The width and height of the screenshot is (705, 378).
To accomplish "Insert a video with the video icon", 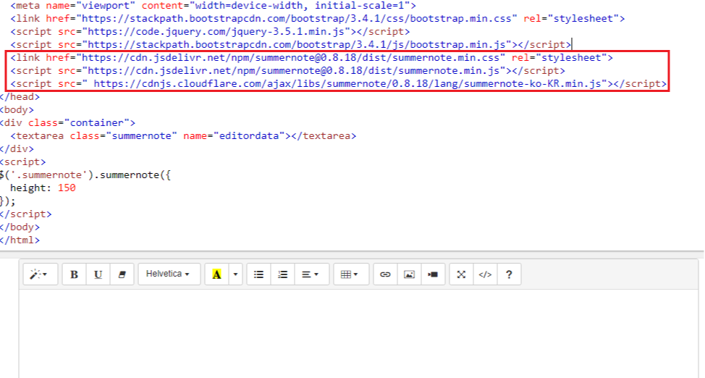I will point(433,274).
